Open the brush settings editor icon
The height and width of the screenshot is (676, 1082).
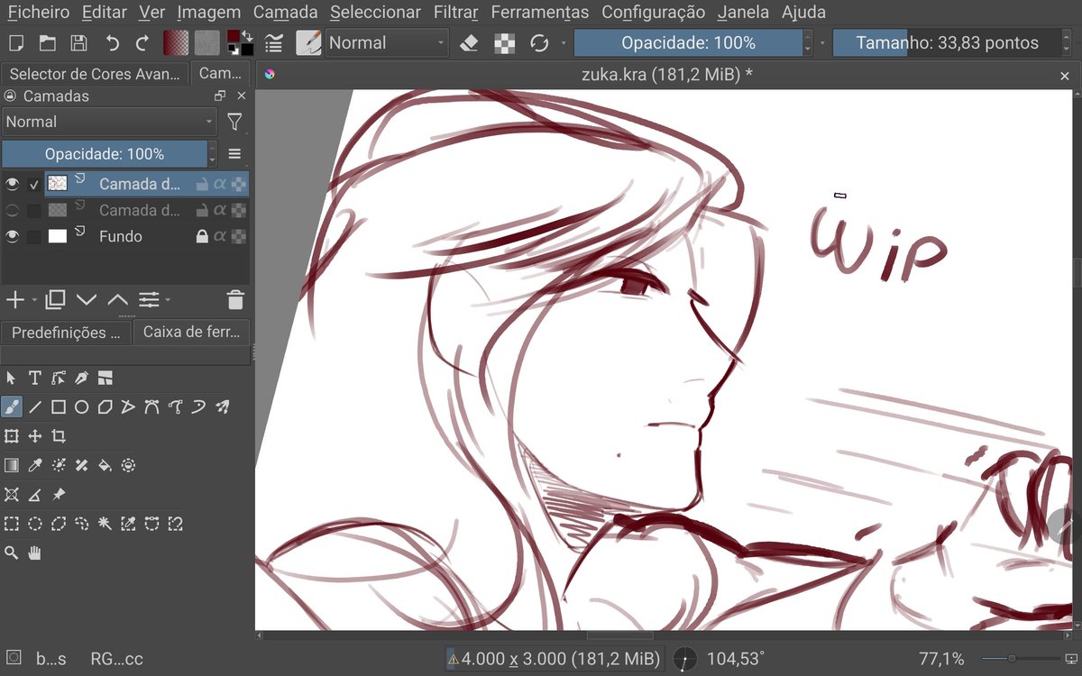pos(275,42)
